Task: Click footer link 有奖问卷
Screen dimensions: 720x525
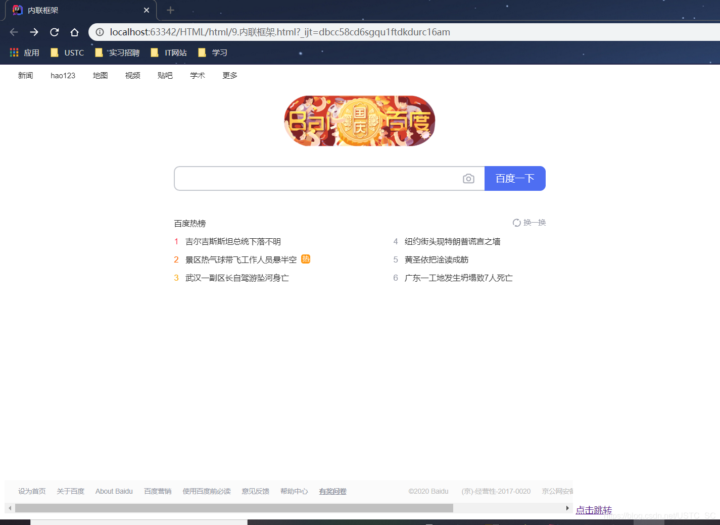Action: (333, 491)
